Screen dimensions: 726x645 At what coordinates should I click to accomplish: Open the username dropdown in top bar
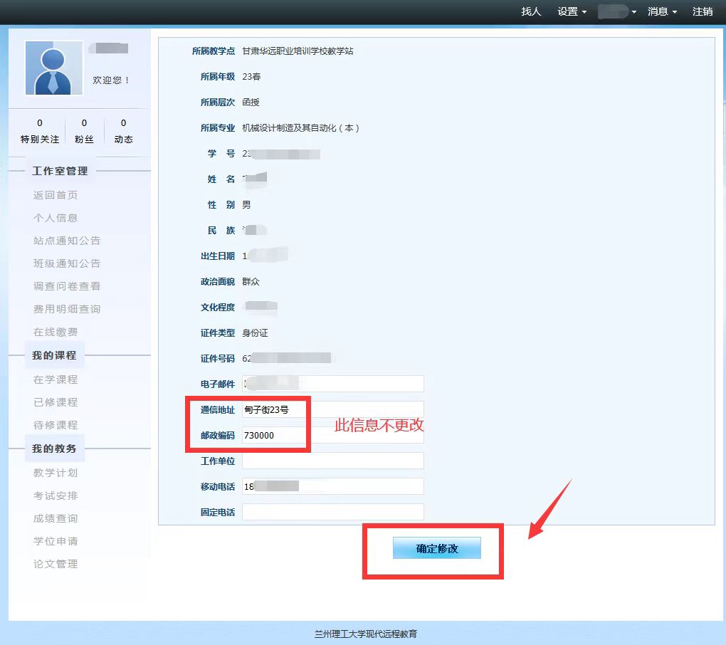616,11
